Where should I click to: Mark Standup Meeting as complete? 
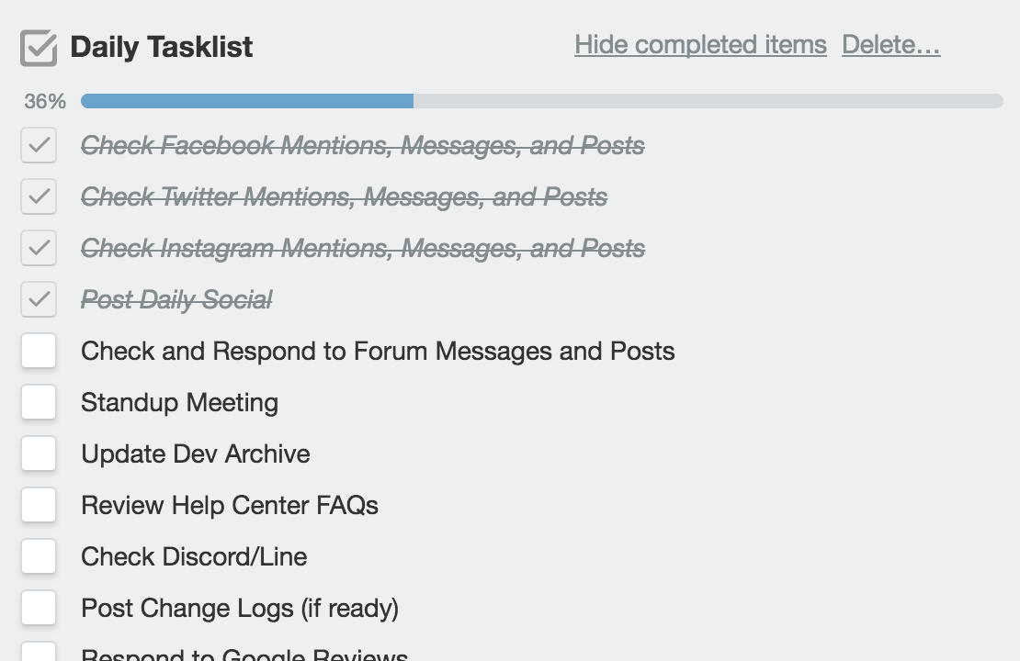pos(39,402)
